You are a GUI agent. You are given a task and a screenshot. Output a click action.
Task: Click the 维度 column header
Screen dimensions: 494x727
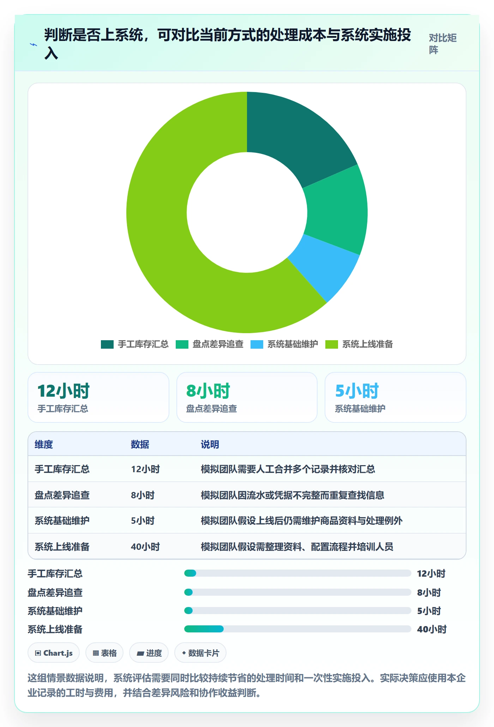(x=44, y=444)
